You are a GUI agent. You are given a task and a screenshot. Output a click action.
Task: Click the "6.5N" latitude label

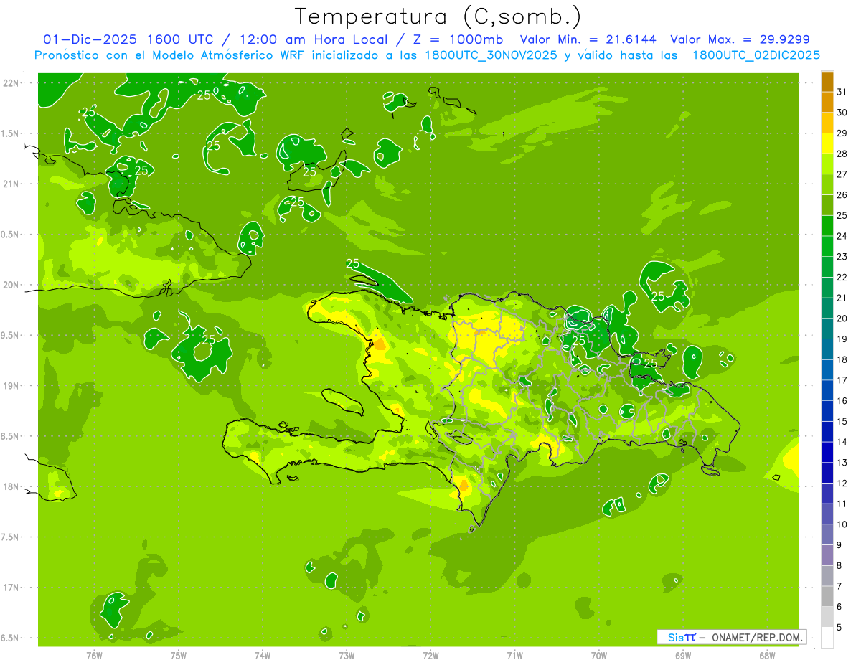click(x=11, y=638)
